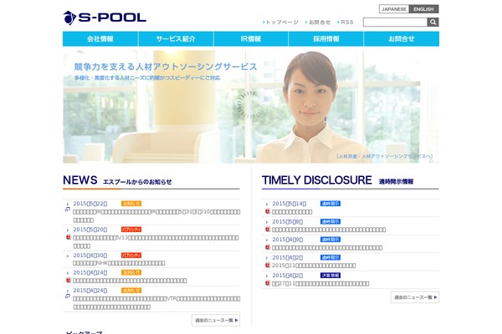Click the hero banner headline 競争力を支える人材アウトソーシングサービス
Viewport: 502px width, 334px height.
tap(166, 67)
